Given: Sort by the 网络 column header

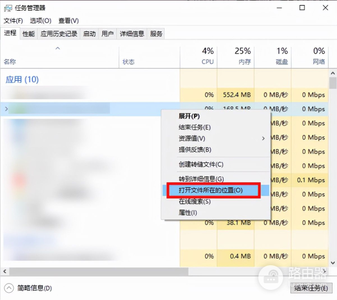Looking at the screenshot, I should [309, 56].
